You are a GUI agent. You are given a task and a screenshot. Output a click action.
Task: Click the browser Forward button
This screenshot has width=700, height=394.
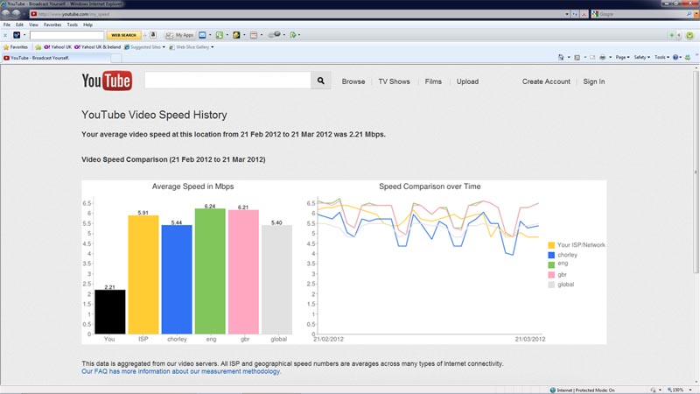[17, 14]
